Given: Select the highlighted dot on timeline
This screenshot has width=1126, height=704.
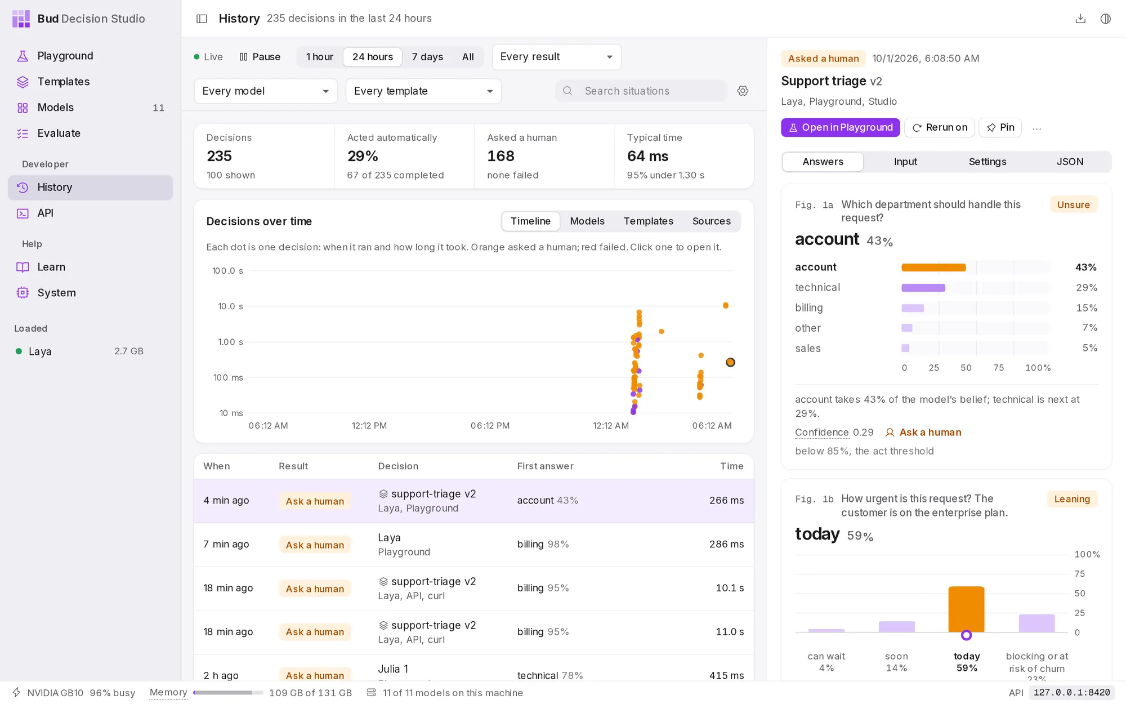Looking at the screenshot, I should pyautogui.click(x=730, y=362).
